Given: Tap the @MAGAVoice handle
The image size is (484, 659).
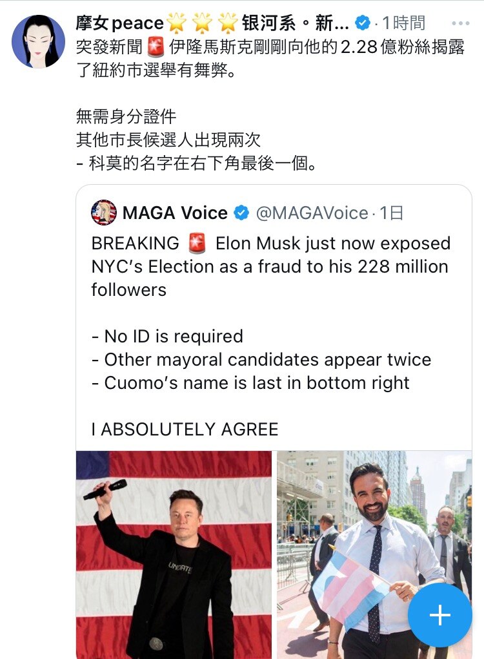Looking at the screenshot, I should pyautogui.click(x=312, y=213).
